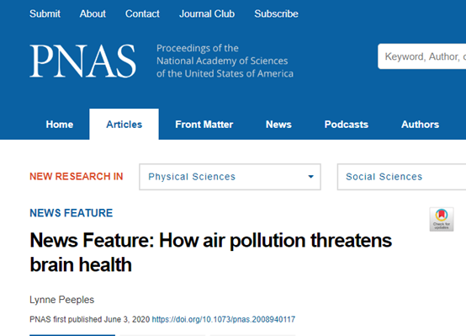466x336 pixels.
Task: Switch to the Articles tab
Action: point(124,125)
